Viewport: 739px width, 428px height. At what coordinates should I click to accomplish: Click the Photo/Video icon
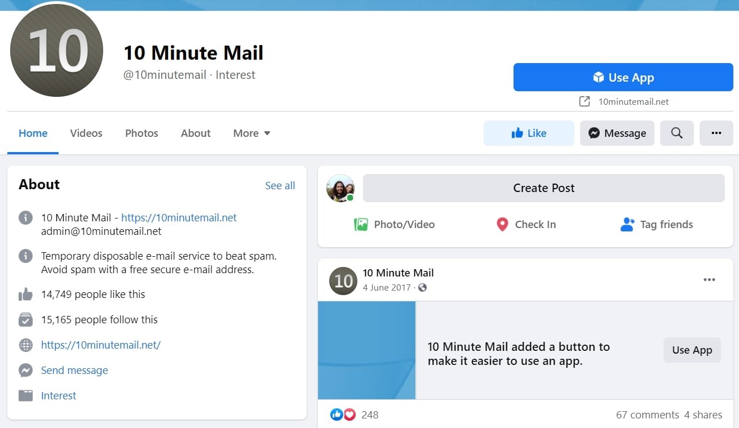(361, 224)
